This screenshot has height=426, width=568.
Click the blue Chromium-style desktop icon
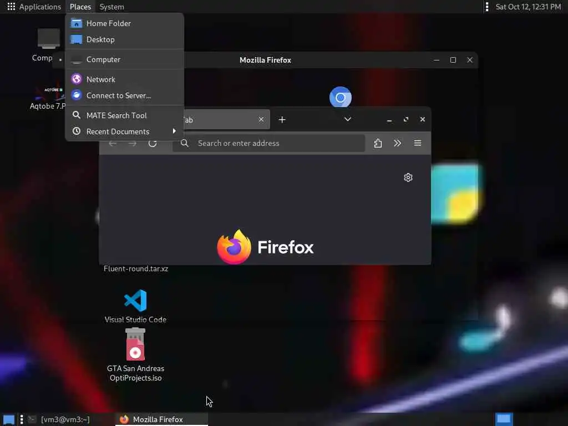click(x=341, y=97)
